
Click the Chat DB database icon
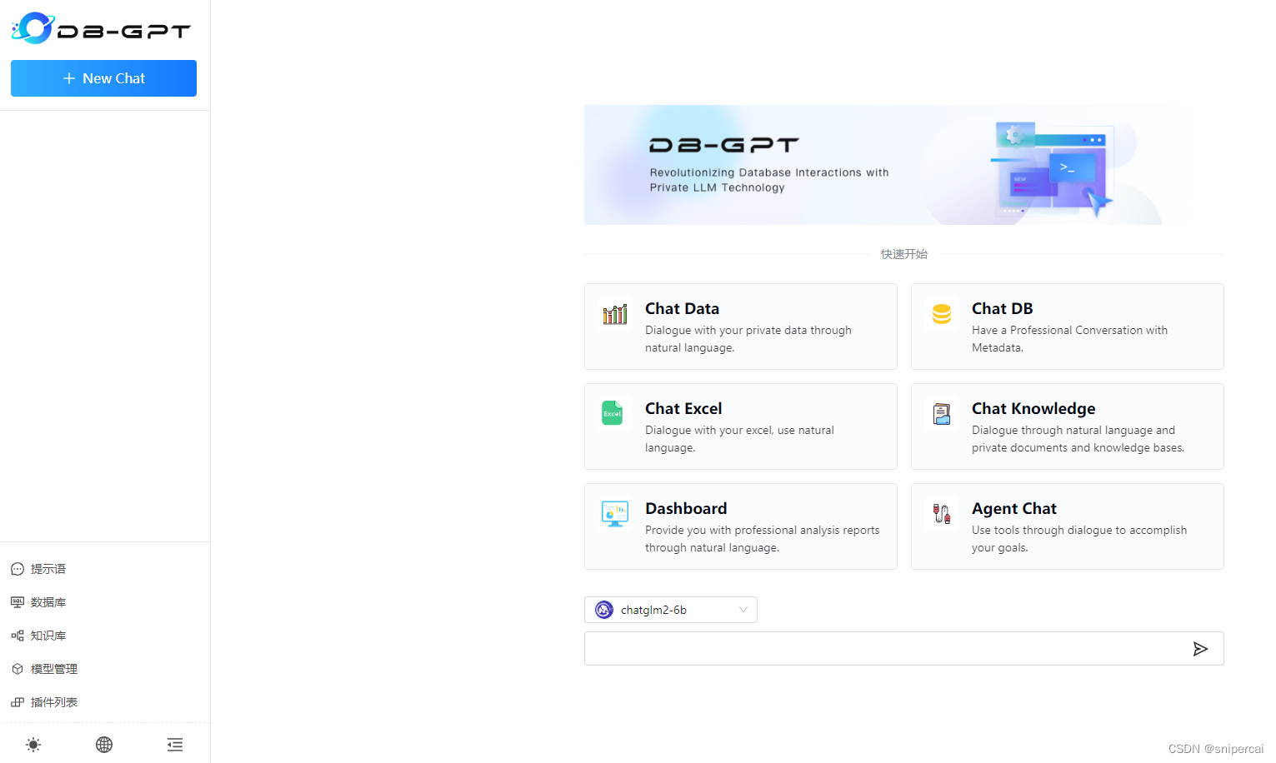[942, 314]
